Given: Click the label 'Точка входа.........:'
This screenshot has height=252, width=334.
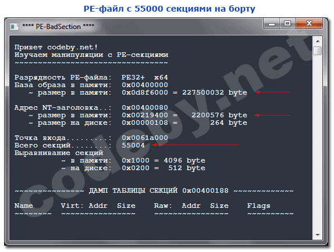Looking at the screenshot, I should point(63,138).
